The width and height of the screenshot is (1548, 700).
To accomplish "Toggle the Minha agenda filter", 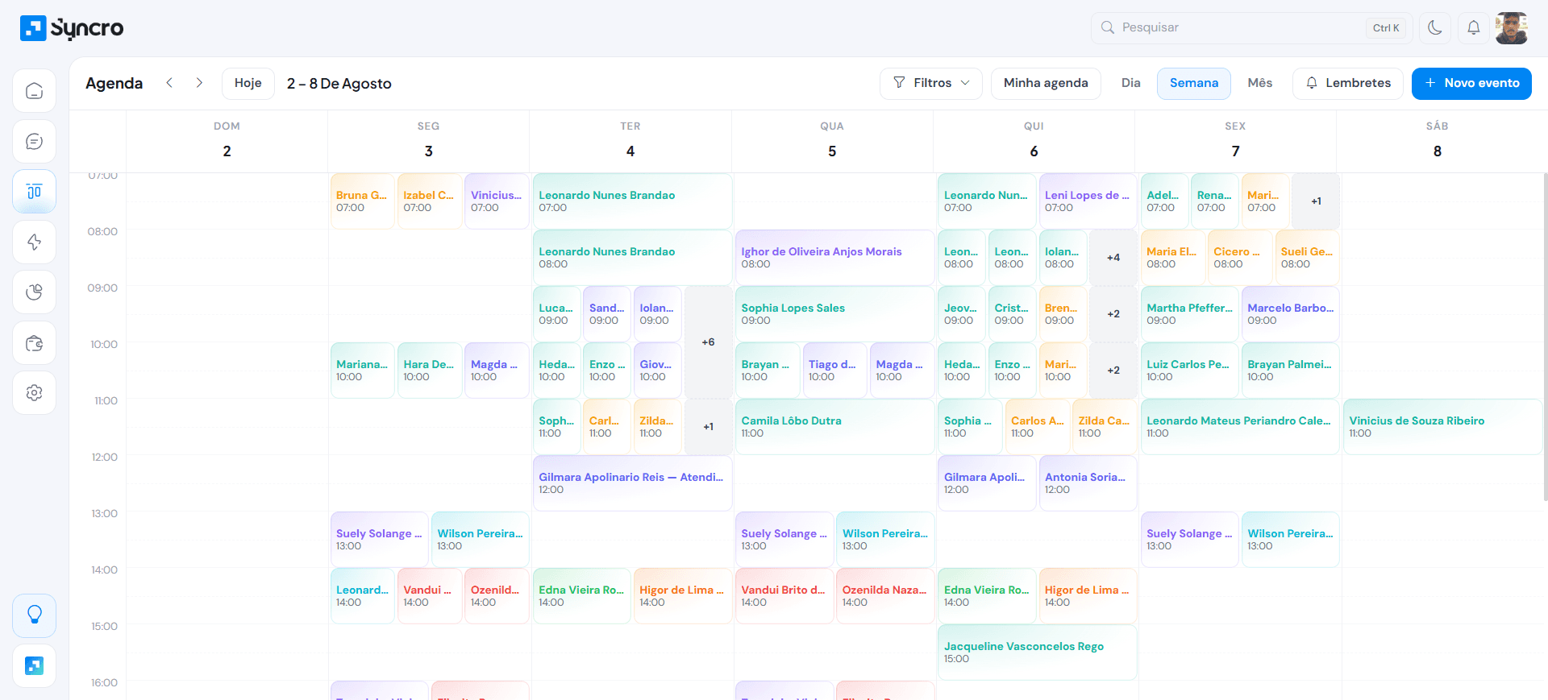I will 1046,83.
